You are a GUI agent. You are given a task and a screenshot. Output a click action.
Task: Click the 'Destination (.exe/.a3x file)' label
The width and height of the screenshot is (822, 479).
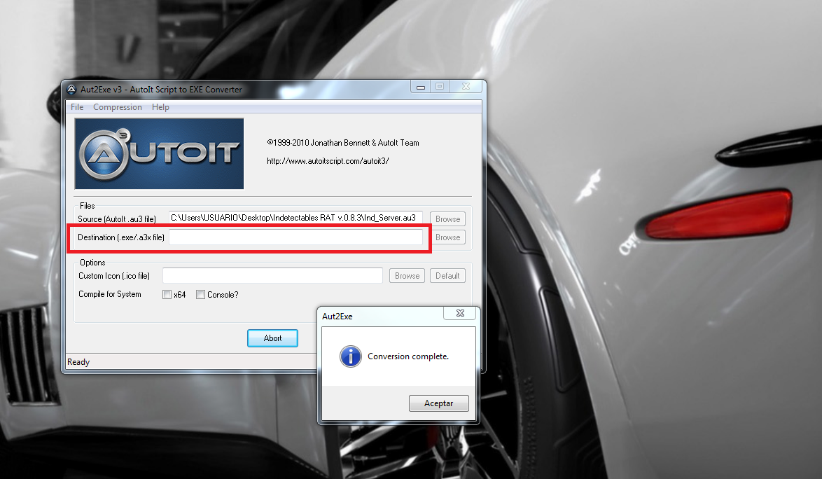(x=121, y=237)
